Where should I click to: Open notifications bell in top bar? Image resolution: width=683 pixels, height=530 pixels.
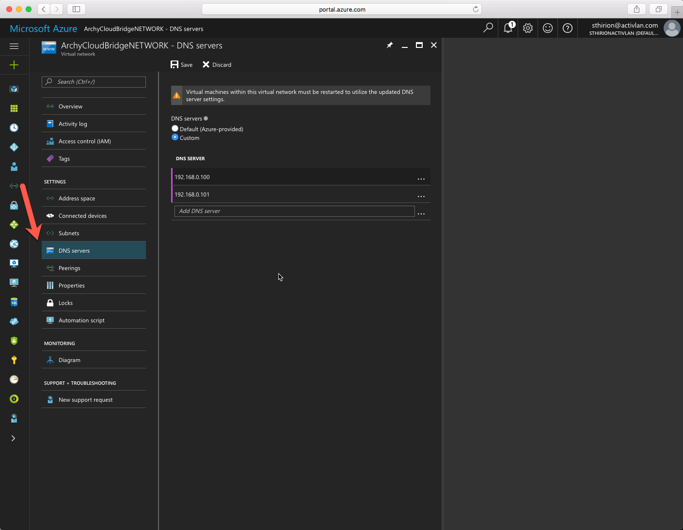click(x=508, y=28)
